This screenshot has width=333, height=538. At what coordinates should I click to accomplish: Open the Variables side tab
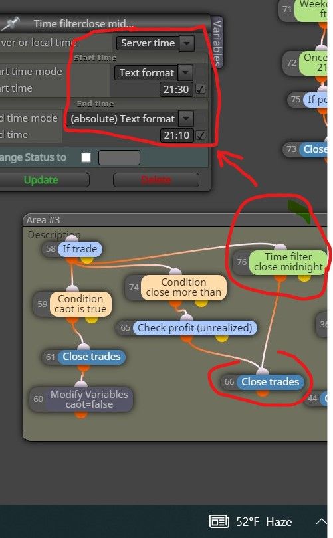pos(217,43)
